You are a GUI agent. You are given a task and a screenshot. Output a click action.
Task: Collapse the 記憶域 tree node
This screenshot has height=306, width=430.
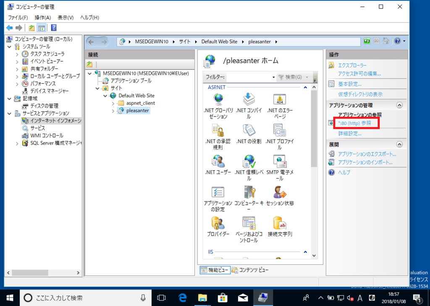click(x=9, y=98)
